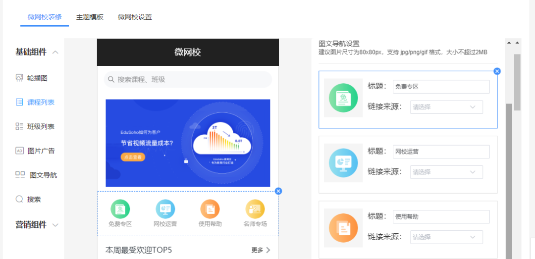The width and height of the screenshot is (535, 259).
Task: Click the 网校运营 label in the preview
Action: [x=165, y=224]
